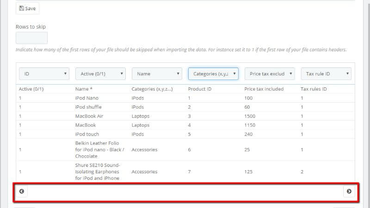
Task: Click the Price tax included header cell
Action: [264, 89]
